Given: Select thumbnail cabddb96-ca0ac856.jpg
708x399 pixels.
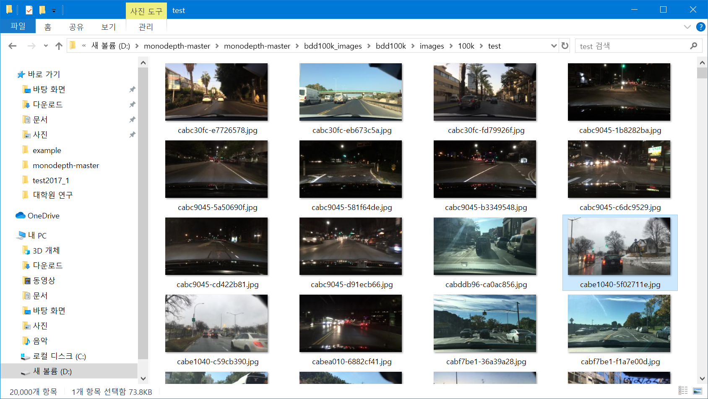Looking at the screenshot, I should pos(485,246).
